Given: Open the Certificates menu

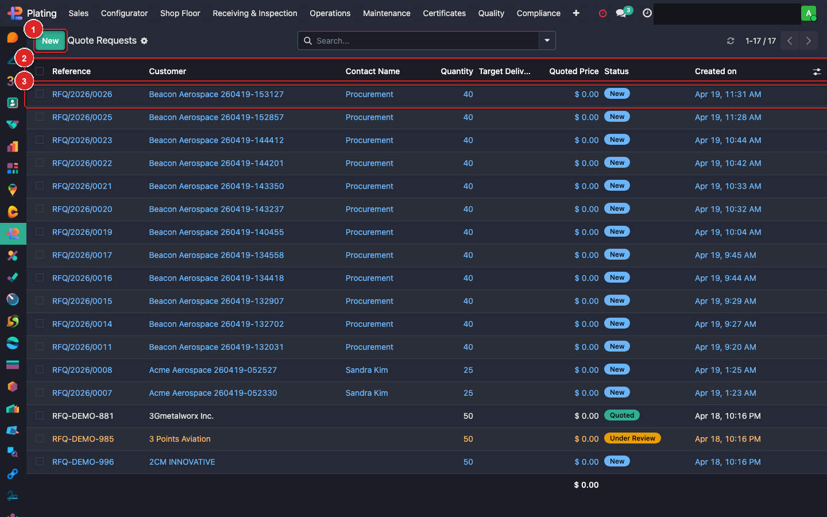Looking at the screenshot, I should click(x=444, y=13).
